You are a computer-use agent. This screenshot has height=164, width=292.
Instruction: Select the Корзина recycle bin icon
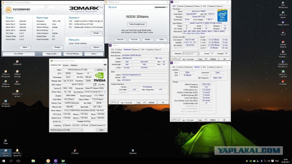tap(133, 152)
